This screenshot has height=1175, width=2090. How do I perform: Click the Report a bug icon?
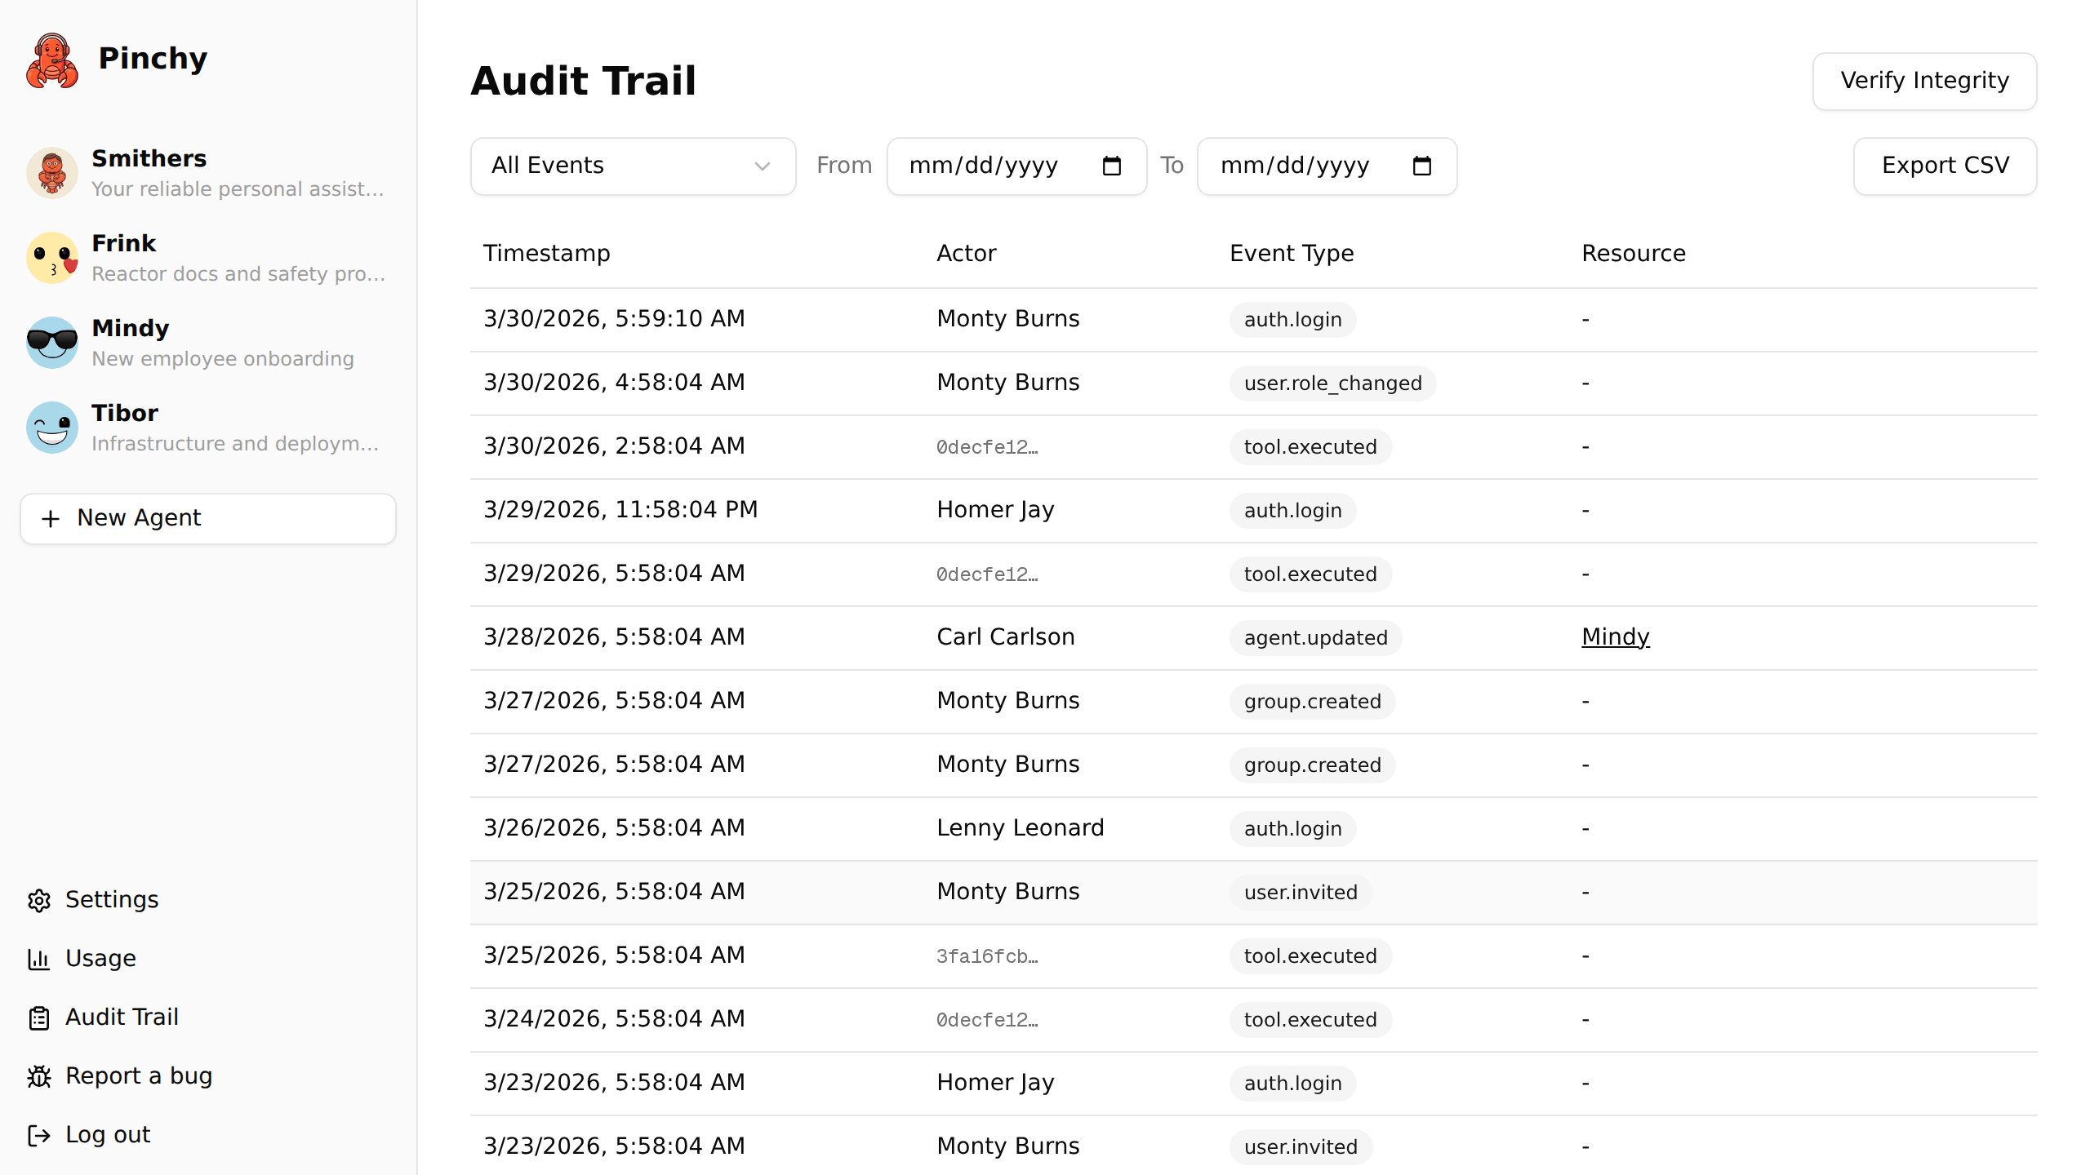tap(39, 1076)
